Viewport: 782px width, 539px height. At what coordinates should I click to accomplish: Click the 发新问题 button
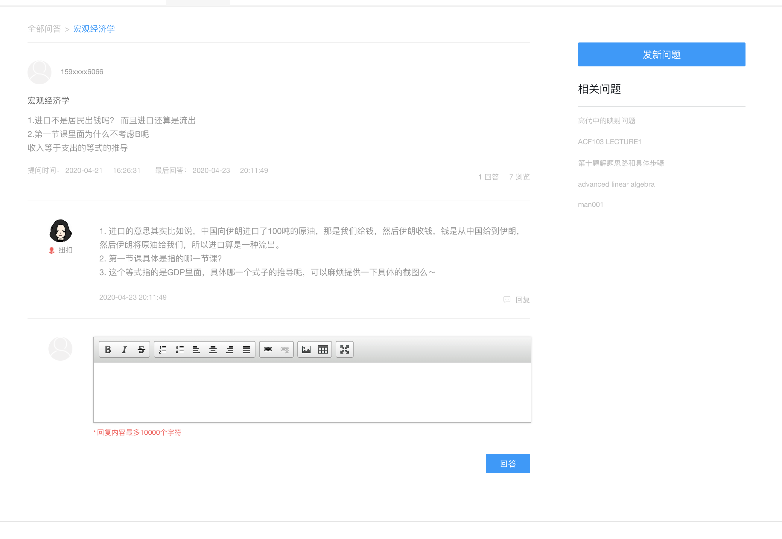point(661,54)
